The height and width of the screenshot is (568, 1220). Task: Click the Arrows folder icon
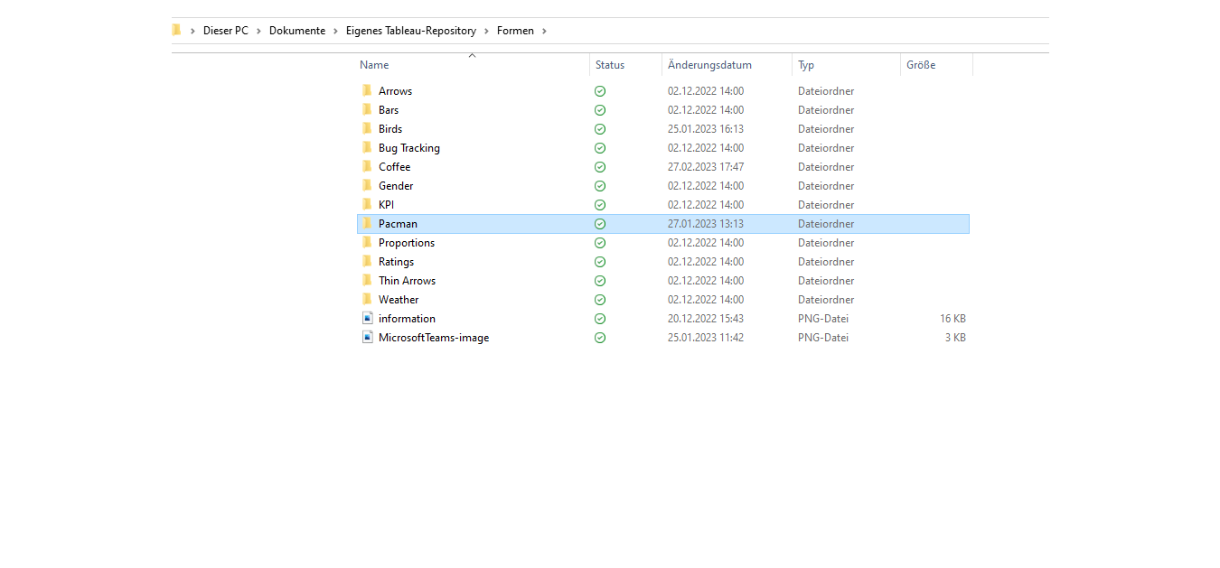(x=367, y=90)
